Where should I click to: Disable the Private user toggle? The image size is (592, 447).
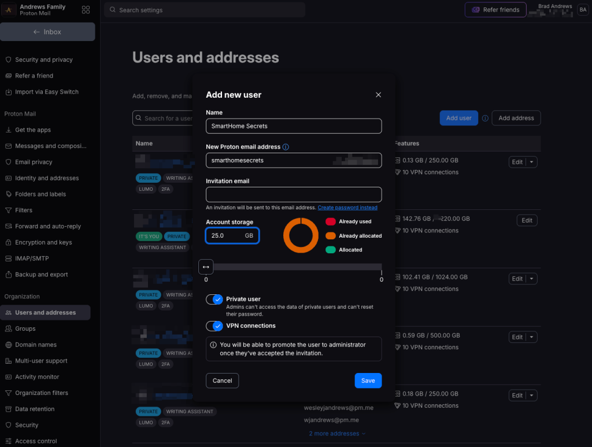[x=214, y=300]
